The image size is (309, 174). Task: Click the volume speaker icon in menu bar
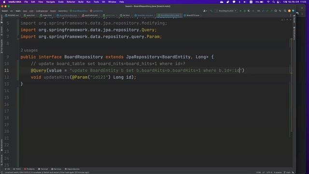coord(245,2)
